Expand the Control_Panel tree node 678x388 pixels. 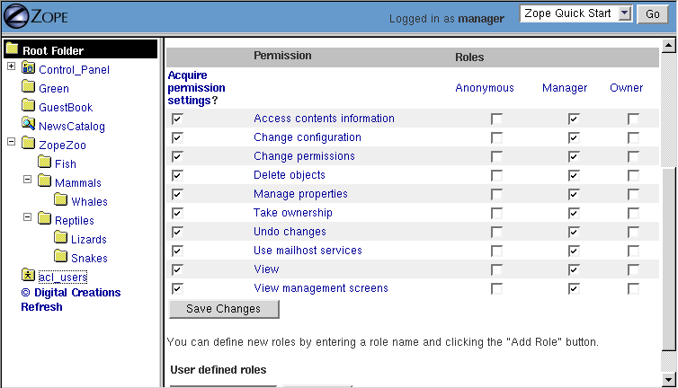(x=11, y=67)
